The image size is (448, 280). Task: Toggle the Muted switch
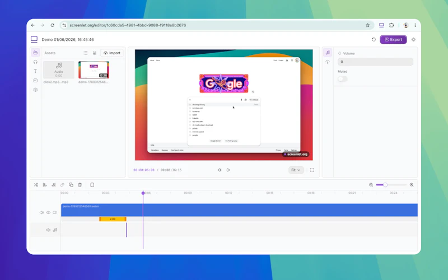click(343, 79)
